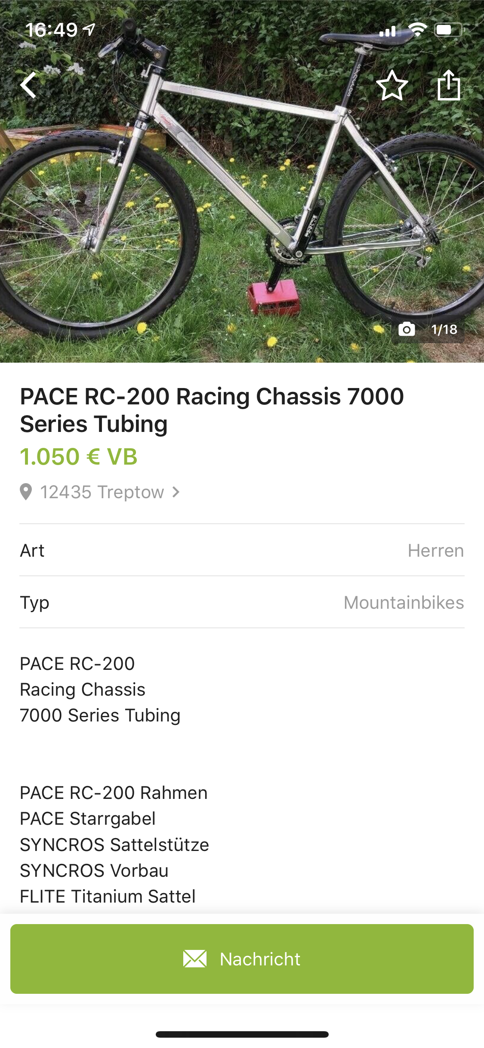Tap the 1.050 € VB price
The width and height of the screenshot is (484, 1048).
click(79, 456)
